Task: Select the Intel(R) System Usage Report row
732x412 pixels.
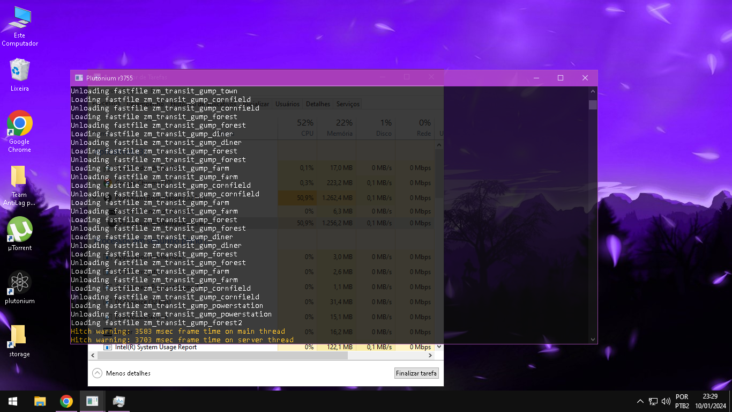Action: 155,347
